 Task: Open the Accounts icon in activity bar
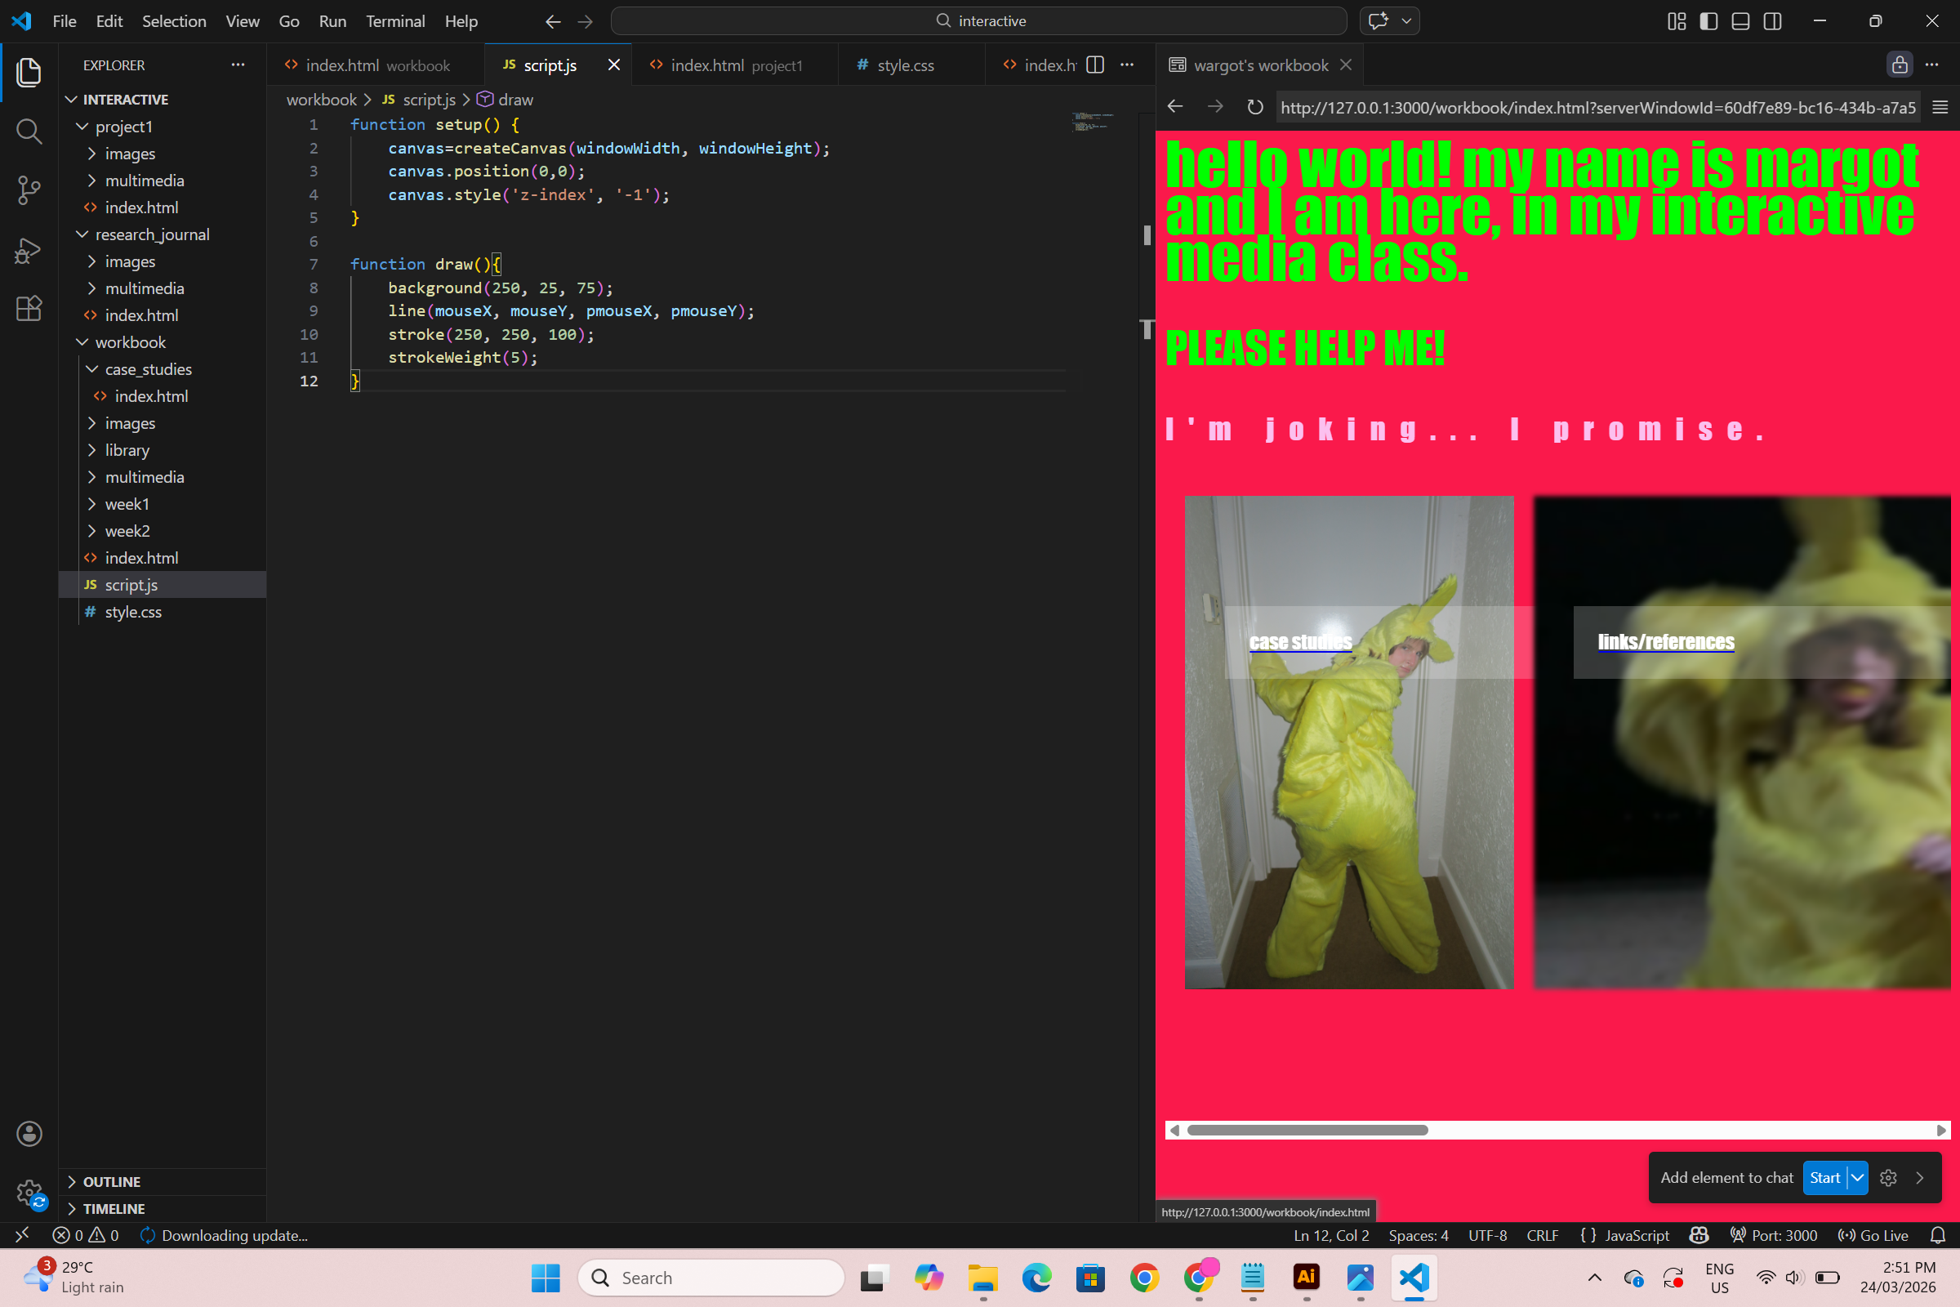(29, 1134)
